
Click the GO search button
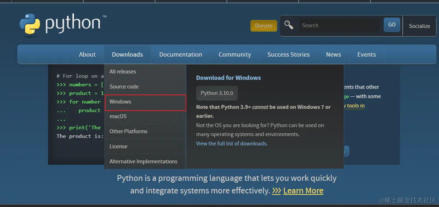(392, 25)
